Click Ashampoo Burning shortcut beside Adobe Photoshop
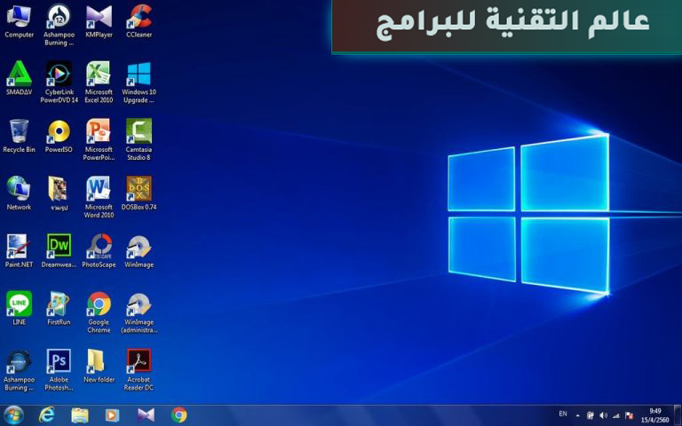 [x=19, y=370]
